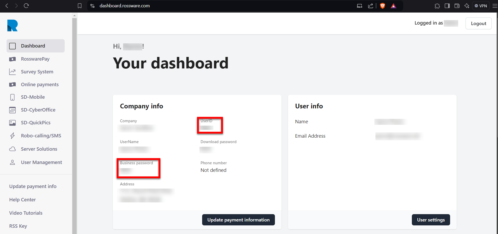
Task: Open site settings icon beside the URL
Action: click(92, 6)
